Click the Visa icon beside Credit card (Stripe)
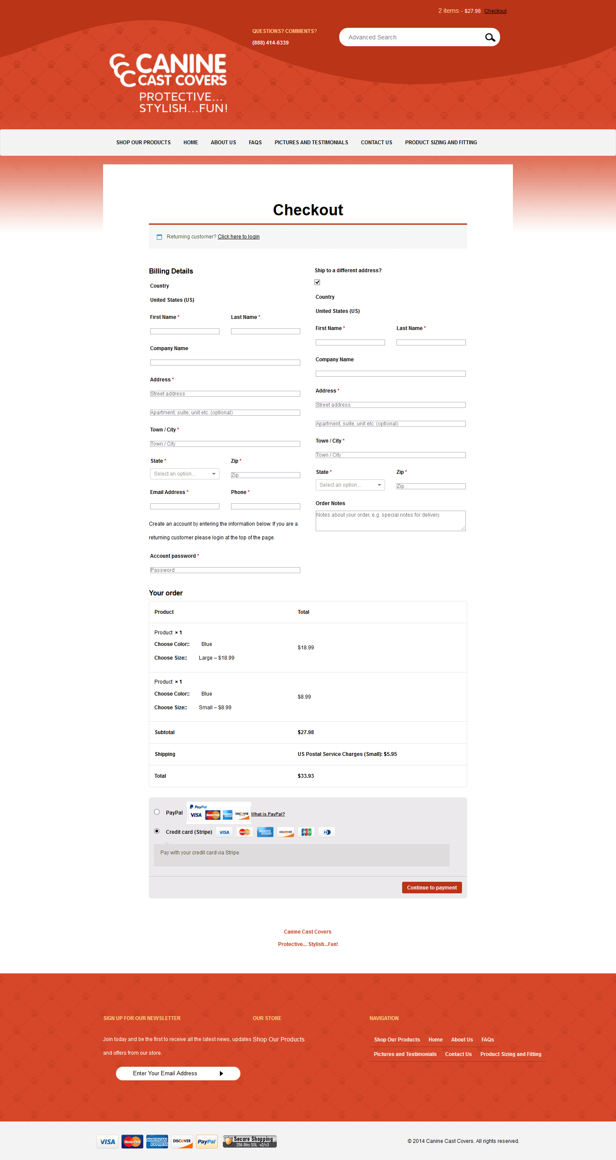Screen dimensions: 616x1160 224,832
